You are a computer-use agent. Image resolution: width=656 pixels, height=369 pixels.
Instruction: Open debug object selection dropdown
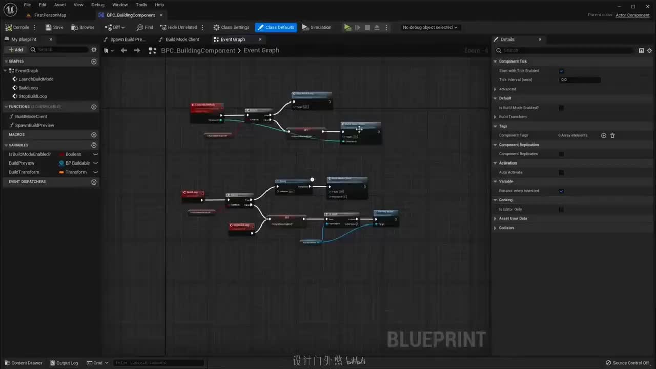click(430, 27)
